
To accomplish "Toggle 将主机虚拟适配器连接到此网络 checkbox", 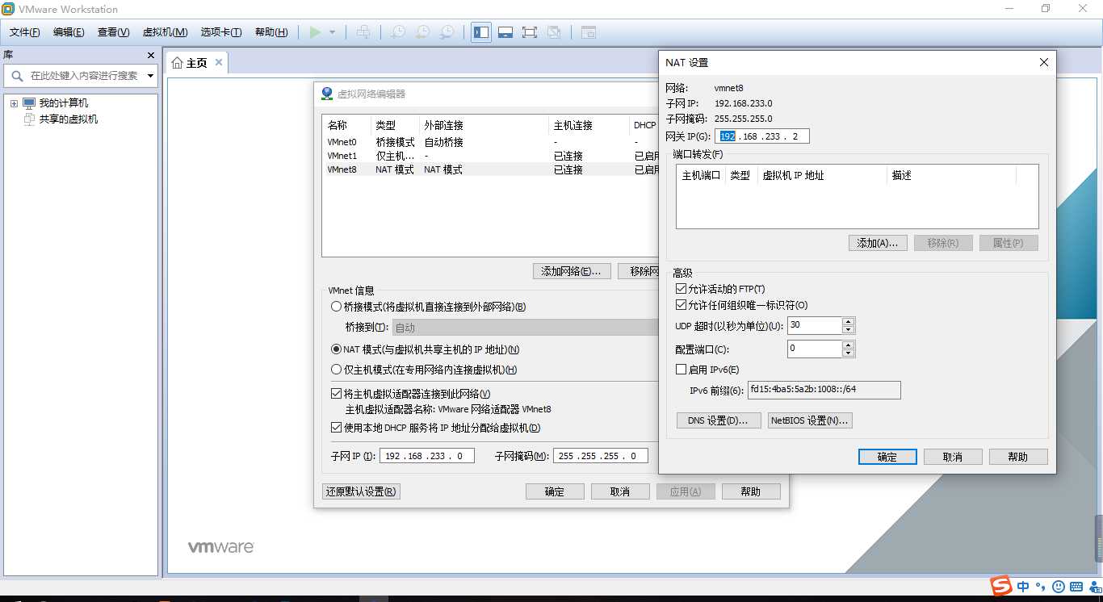I will 337,394.
